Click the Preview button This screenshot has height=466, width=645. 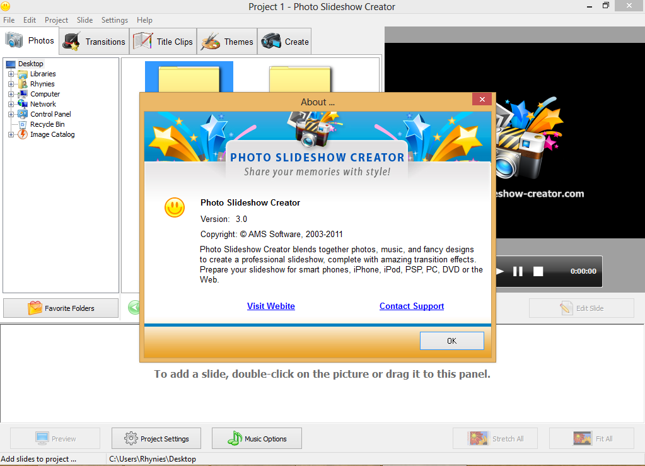click(55, 438)
